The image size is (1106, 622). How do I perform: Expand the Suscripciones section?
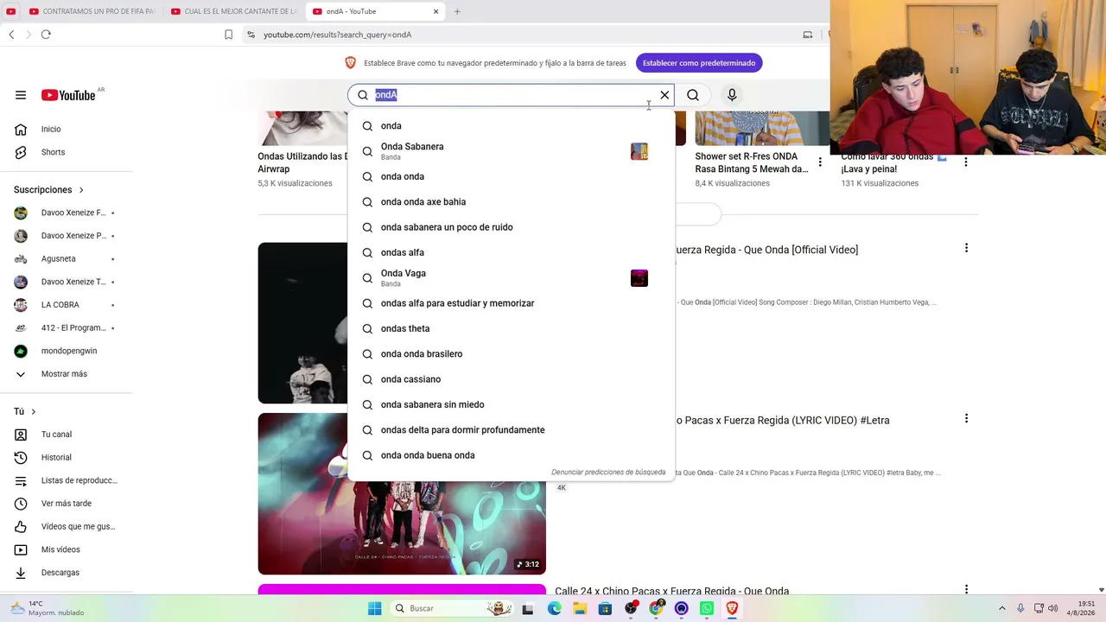point(49,189)
